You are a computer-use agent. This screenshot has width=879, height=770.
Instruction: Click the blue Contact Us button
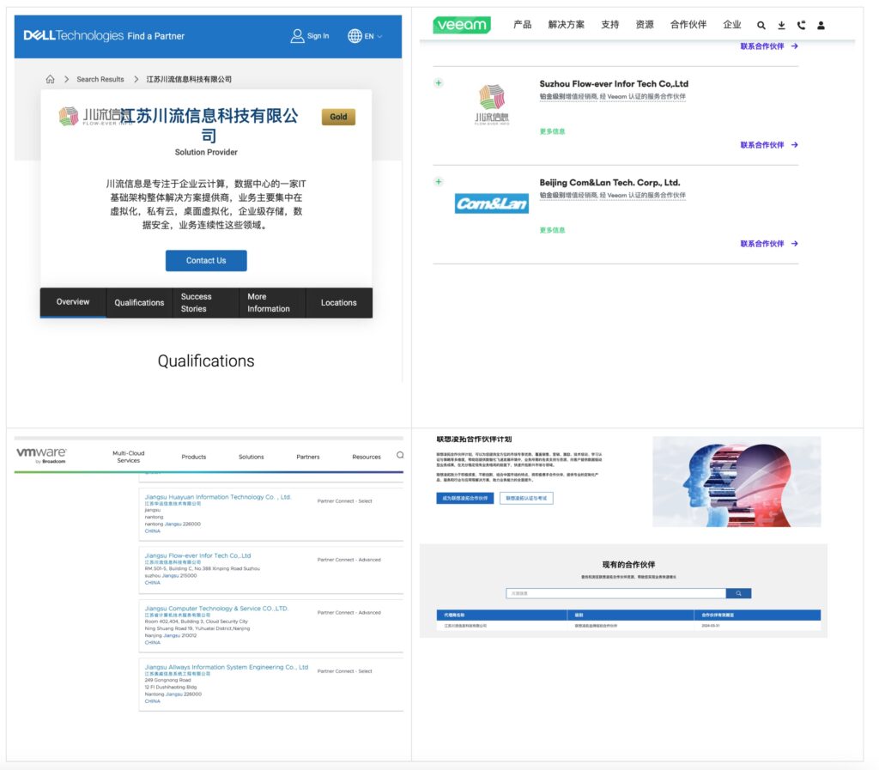pos(206,261)
